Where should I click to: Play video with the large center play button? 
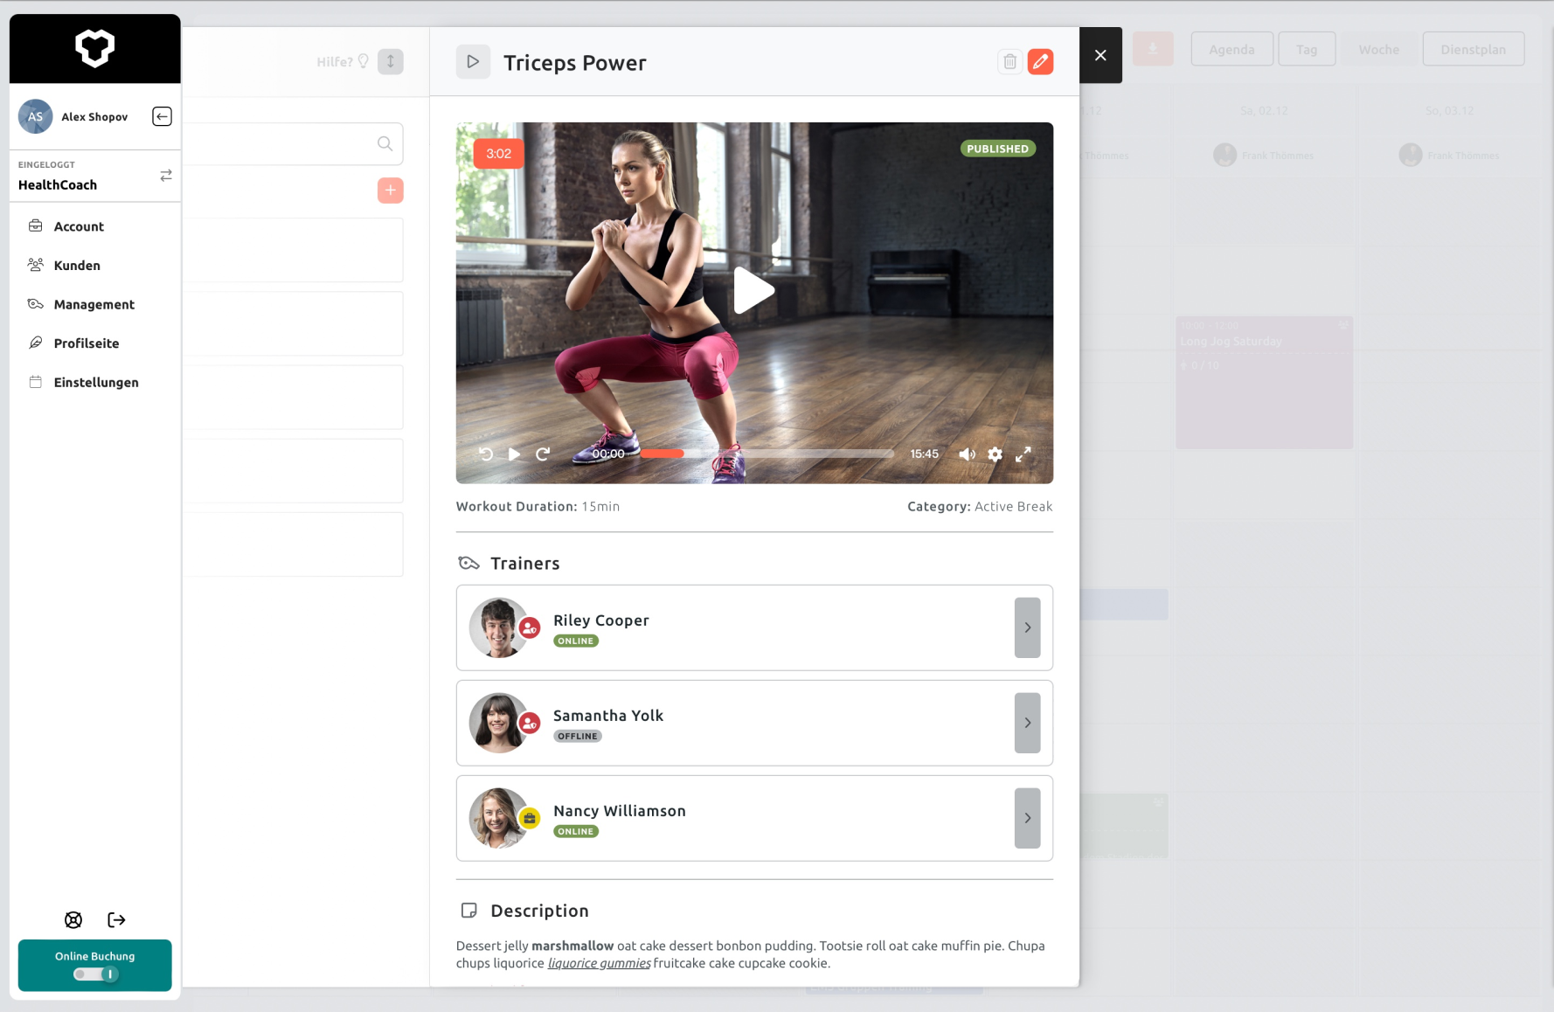point(753,290)
